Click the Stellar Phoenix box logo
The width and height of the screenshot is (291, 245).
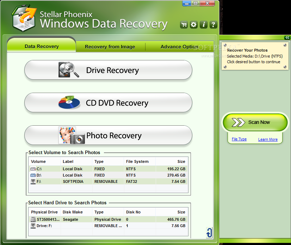(x=24, y=18)
